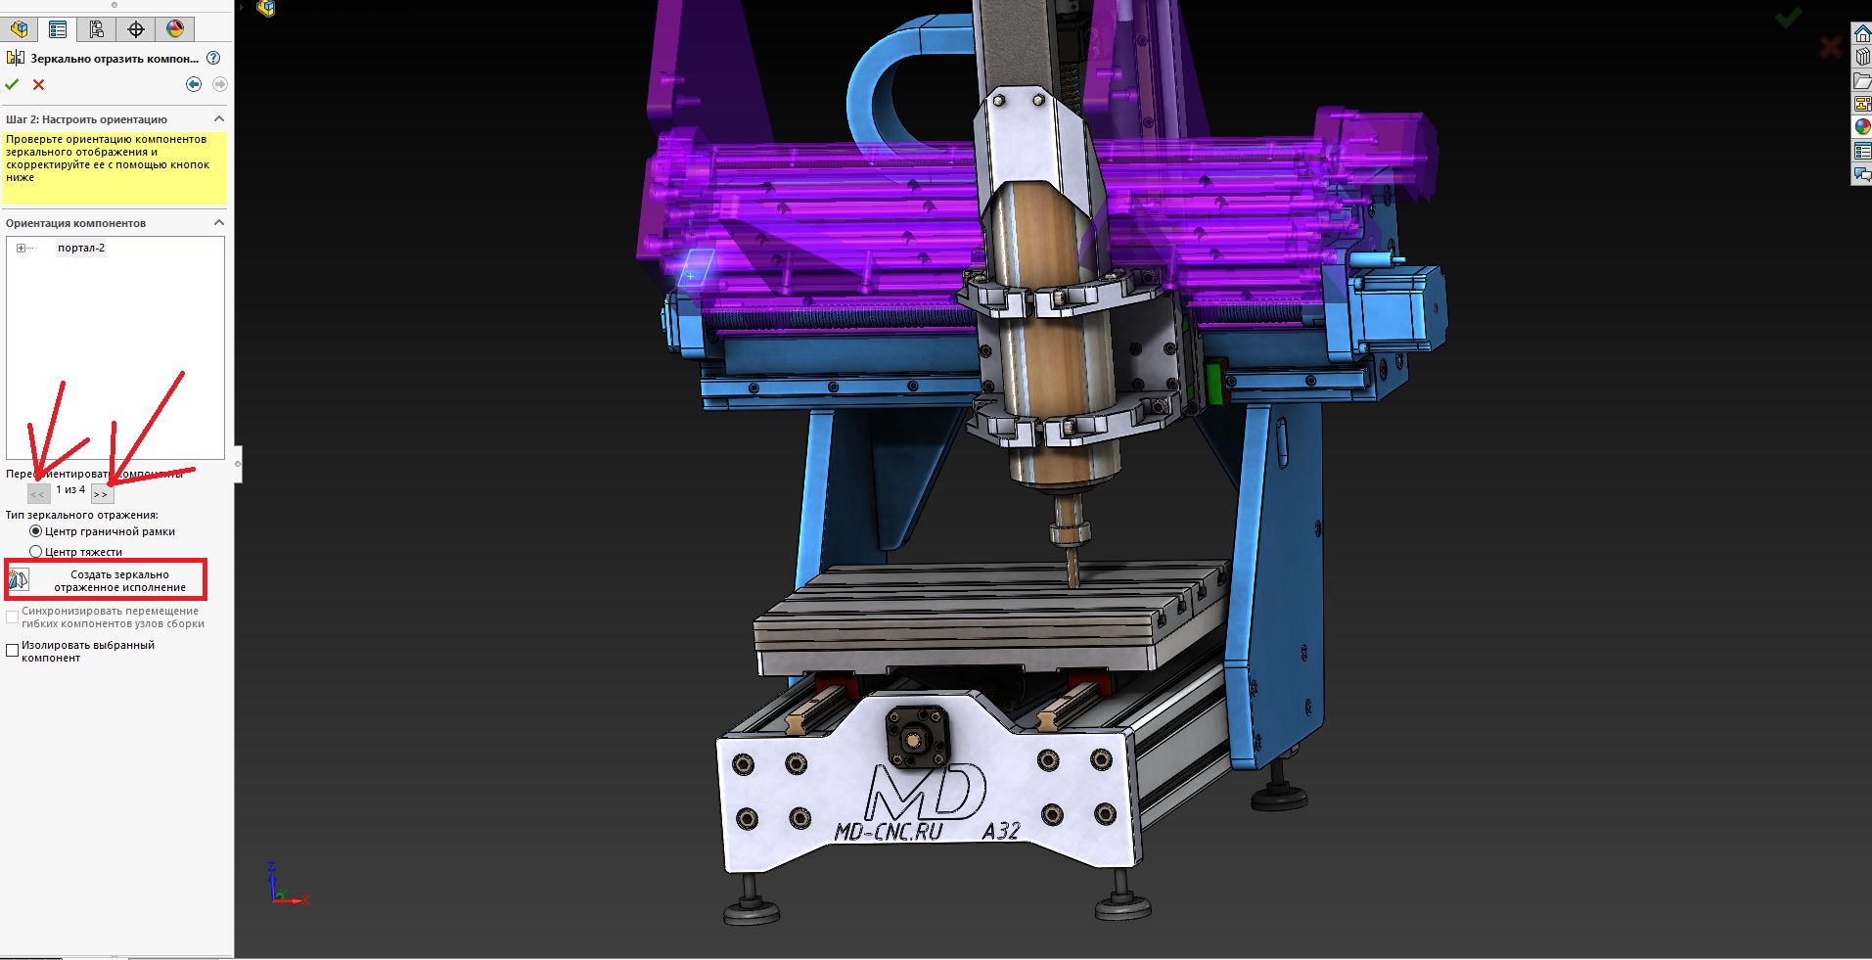Screen dimensions: 1872x960
Task: Click the previous orientation '<<' button
Action: pyautogui.click(x=38, y=494)
